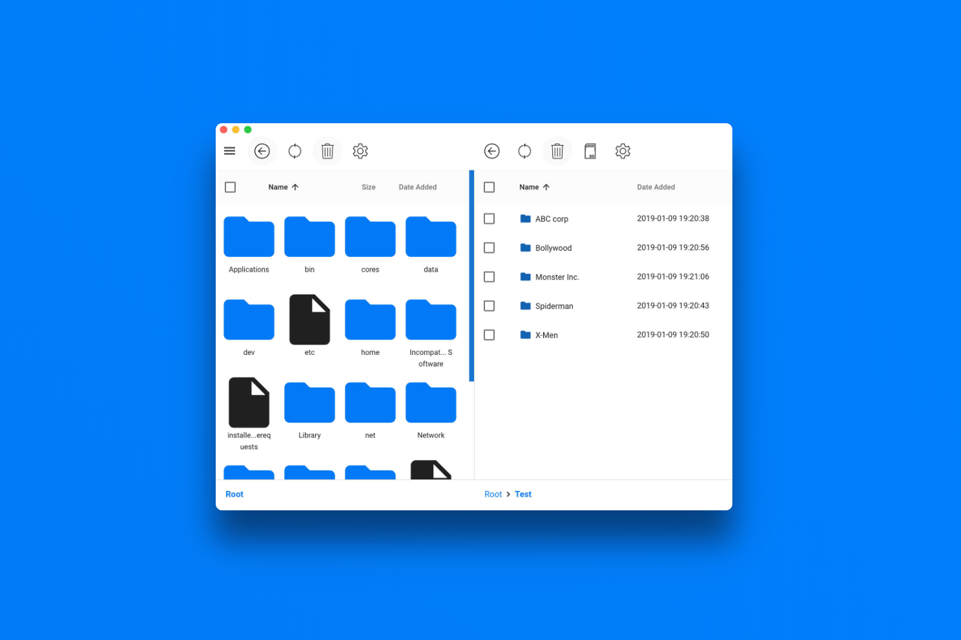Check the Monster Inc. row checkbox
961x640 pixels.
click(489, 277)
